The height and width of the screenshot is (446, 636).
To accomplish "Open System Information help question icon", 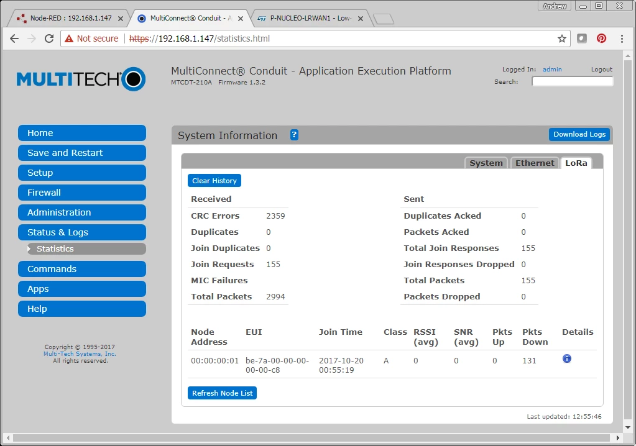I will click(294, 135).
